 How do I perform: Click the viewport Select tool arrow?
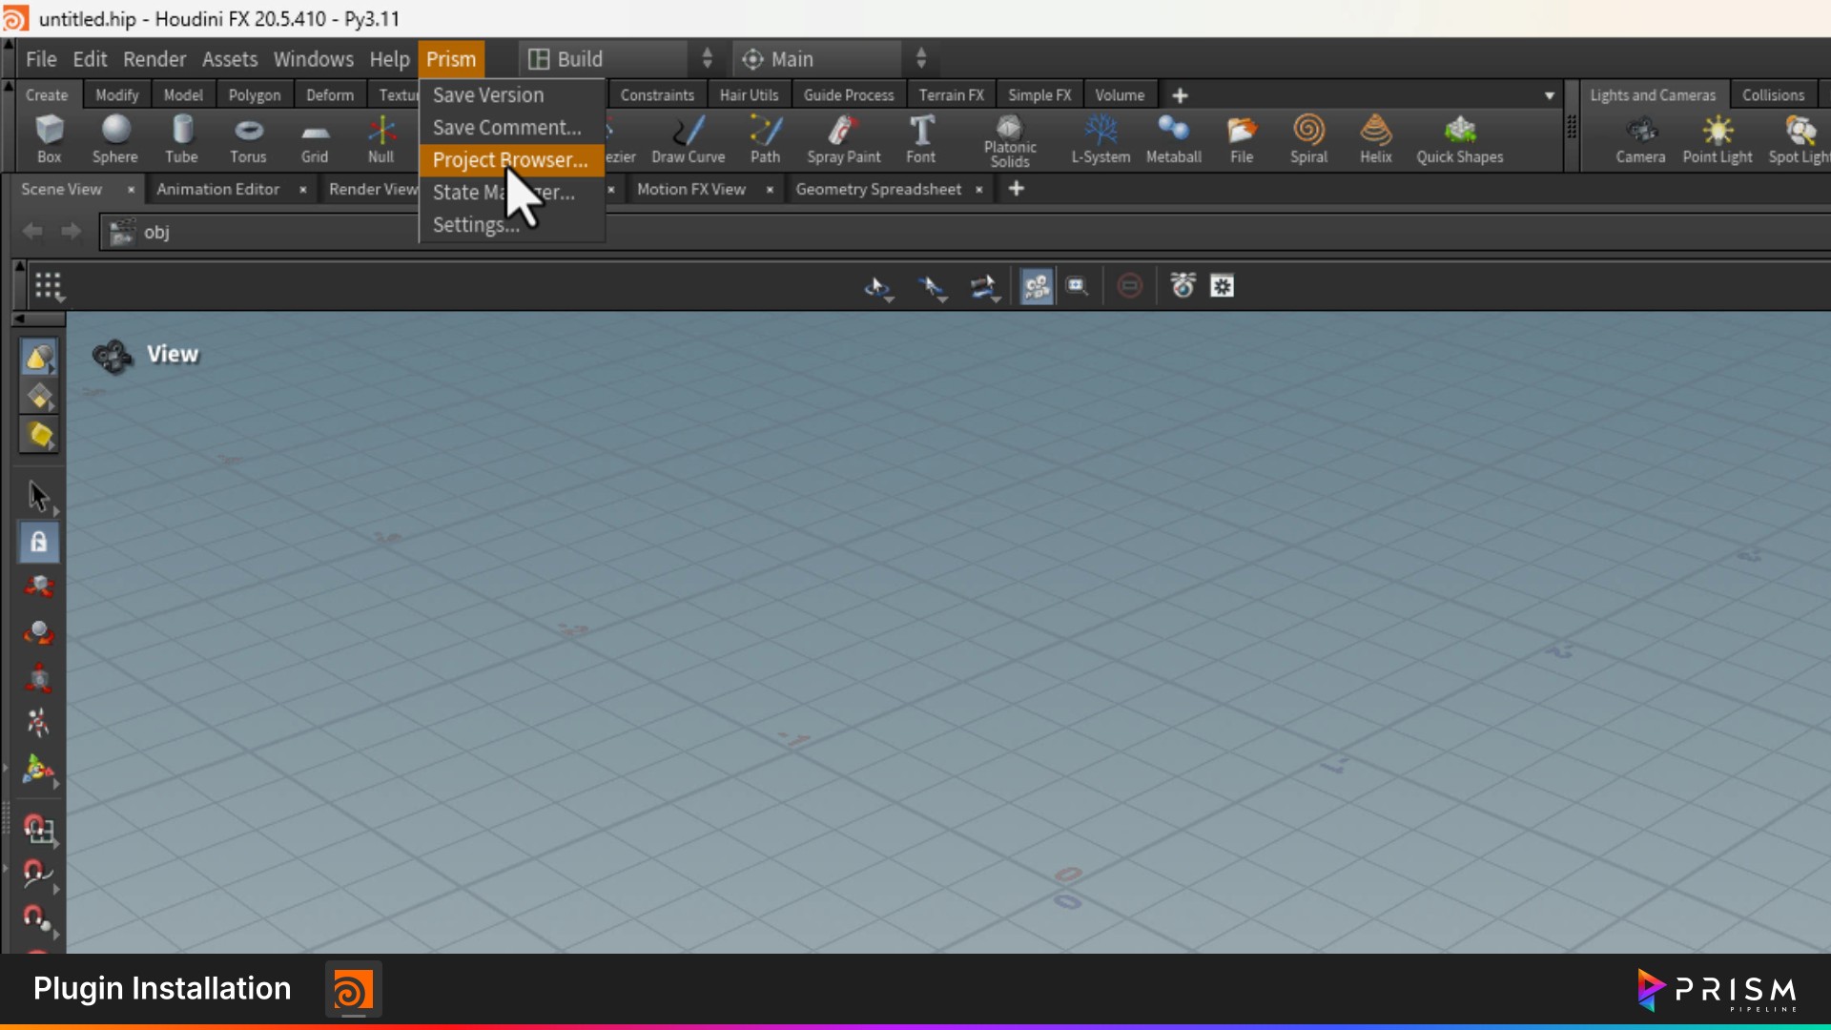click(38, 496)
